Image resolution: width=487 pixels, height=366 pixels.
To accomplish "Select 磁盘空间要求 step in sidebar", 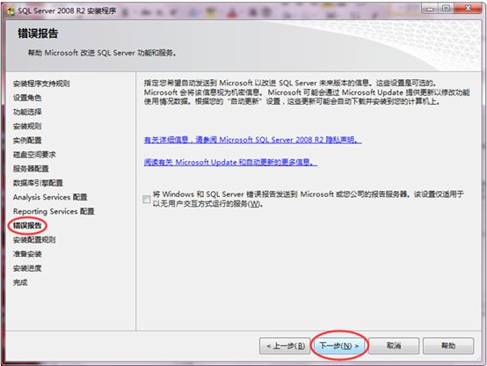I will [34, 155].
